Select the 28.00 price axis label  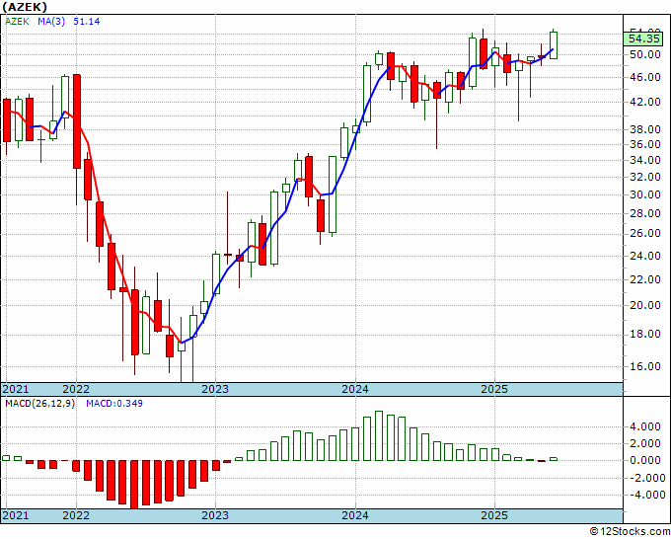[647, 213]
